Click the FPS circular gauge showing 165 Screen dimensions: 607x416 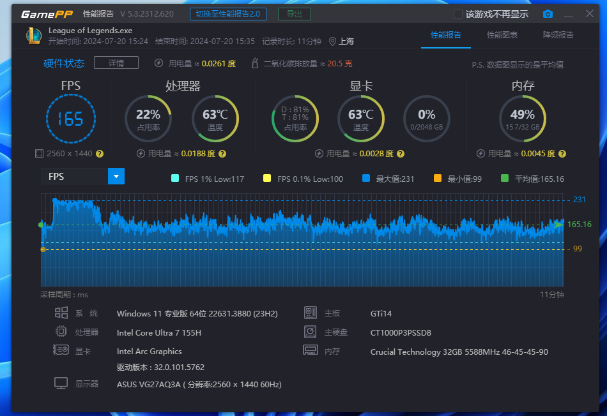(71, 119)
